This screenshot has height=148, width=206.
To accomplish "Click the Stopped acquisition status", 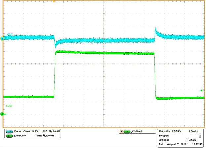I will 164,136.
